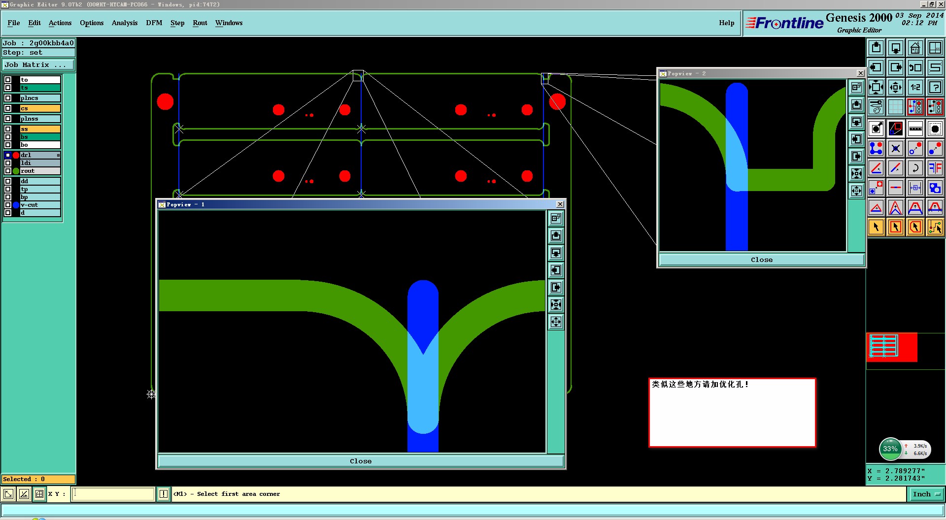Image resolution: width=946 pixels, height=520 pixels.
Task: Click the pan right view icon
Action: click(896, 67)
